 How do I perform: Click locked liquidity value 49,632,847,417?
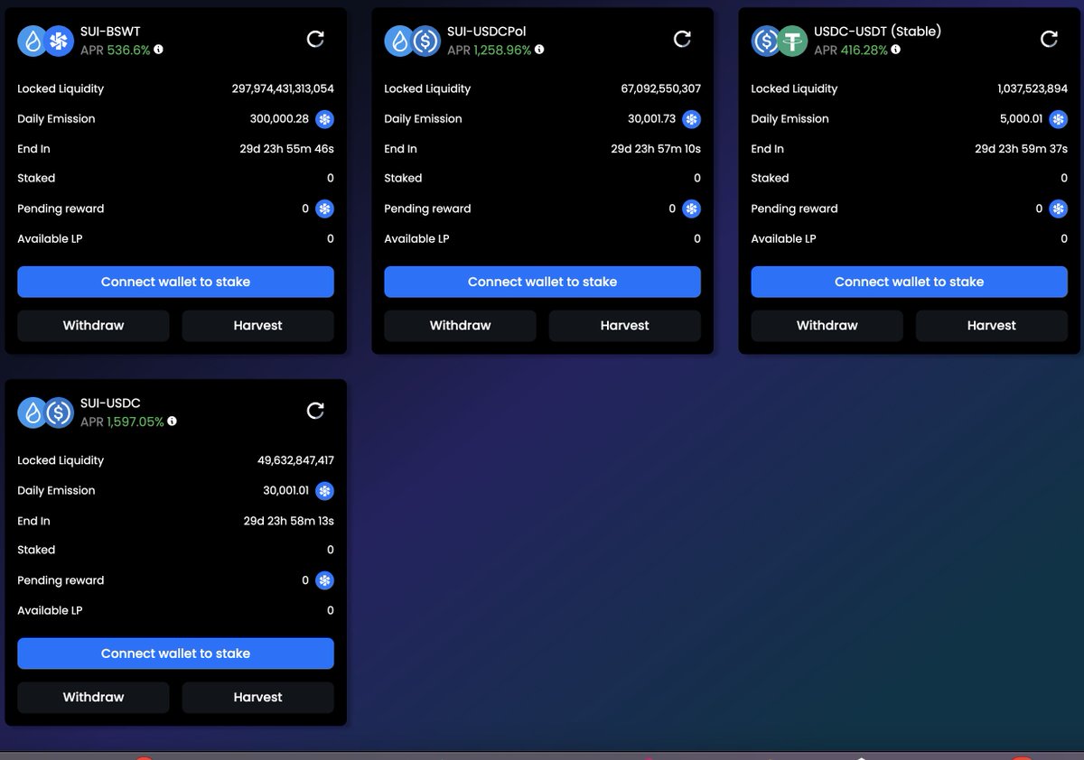point(295,460)
